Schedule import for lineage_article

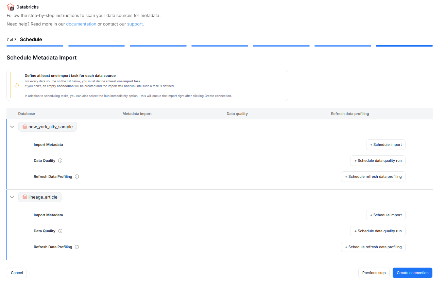click(x=385, y=215)
